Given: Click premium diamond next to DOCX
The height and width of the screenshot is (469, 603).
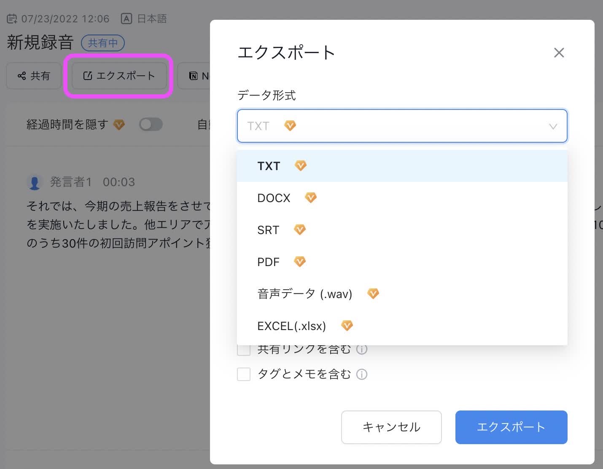Looking at the screenshot, I should [311, 197].
